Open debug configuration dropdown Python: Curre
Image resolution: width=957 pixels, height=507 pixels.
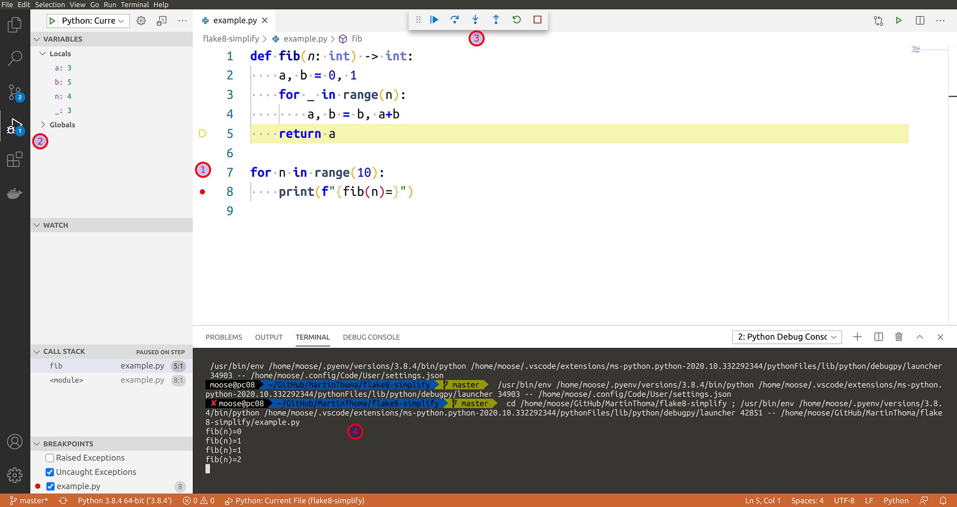pyautogui.click(x=93, y=21)
